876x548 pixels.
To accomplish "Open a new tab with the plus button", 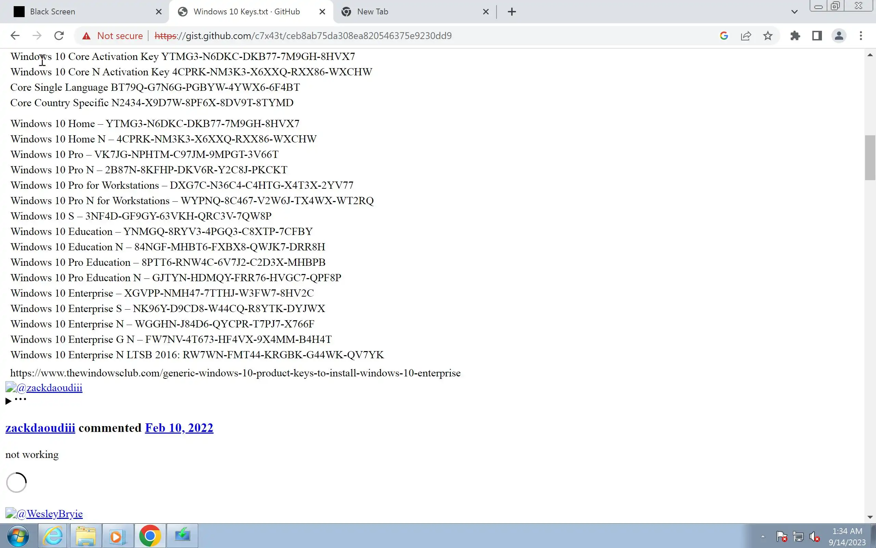I will pyautogui.click(x=512, y=12).
